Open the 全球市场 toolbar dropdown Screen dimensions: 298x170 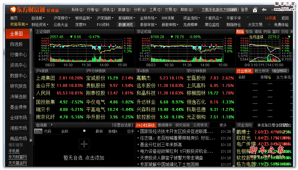(x=149, y=18)
